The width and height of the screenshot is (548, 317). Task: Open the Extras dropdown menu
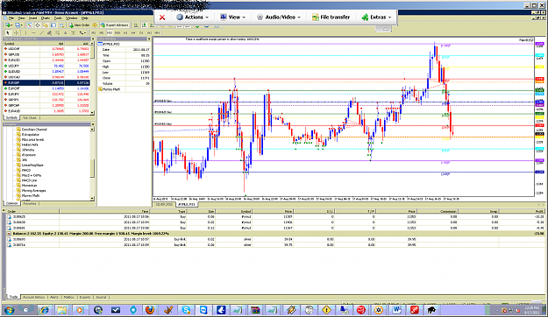click(x=376, y=18)
